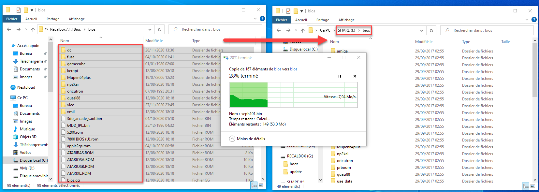
Task: Open Help icon in left window
Action: point(262,19)
